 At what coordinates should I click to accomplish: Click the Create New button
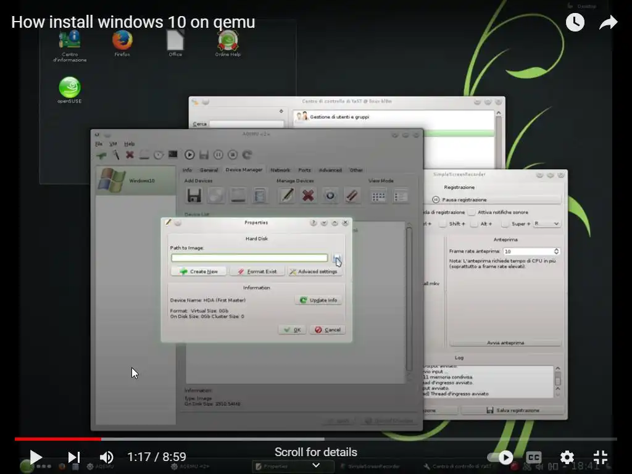(198, 272)
